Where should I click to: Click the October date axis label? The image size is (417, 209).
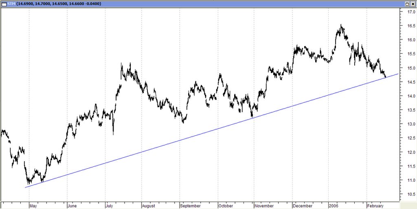pyautogui.click(x=226, y=206)
